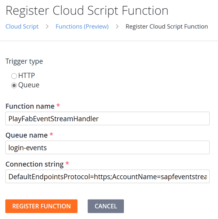Select the HTTP trigger type radio button
218x219 pixels.
point(14,76)
